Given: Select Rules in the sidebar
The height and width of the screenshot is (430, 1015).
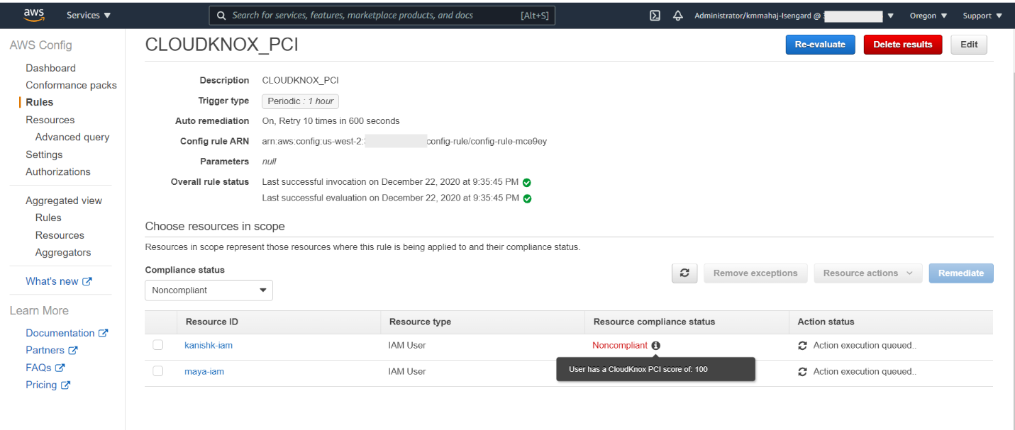Looking at the screenshot, I should [x=39, y=102].
